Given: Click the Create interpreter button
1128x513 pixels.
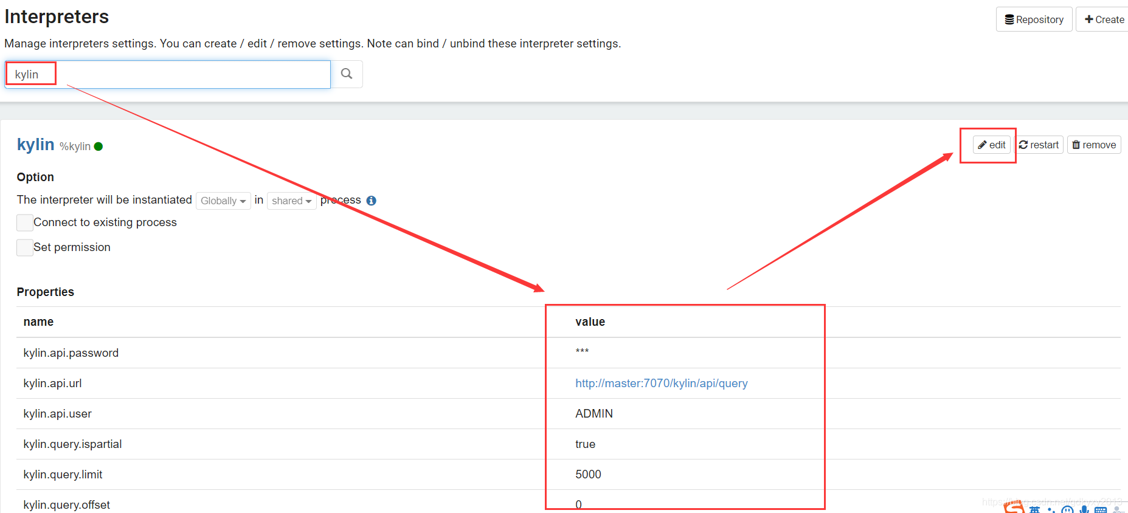Looking at the screenshot, I should click(1104, 19).
